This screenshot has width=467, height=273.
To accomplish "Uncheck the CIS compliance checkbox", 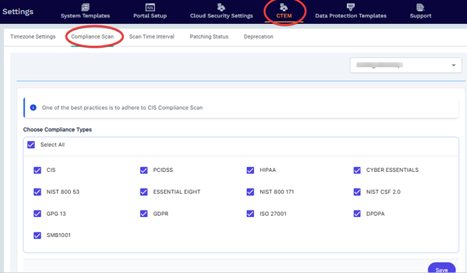I will pos(37,170).
